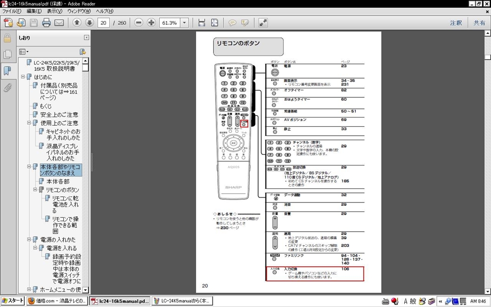Open the 表示(V) menu

(x=54, y=12)
